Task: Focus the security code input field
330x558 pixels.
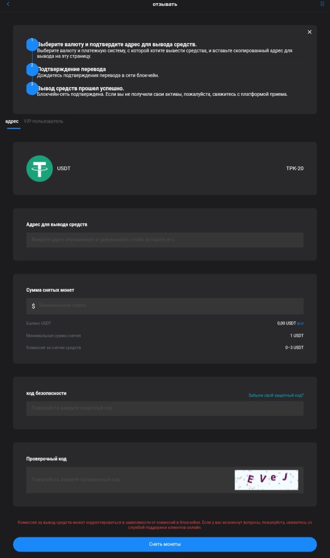Action: 165,408
